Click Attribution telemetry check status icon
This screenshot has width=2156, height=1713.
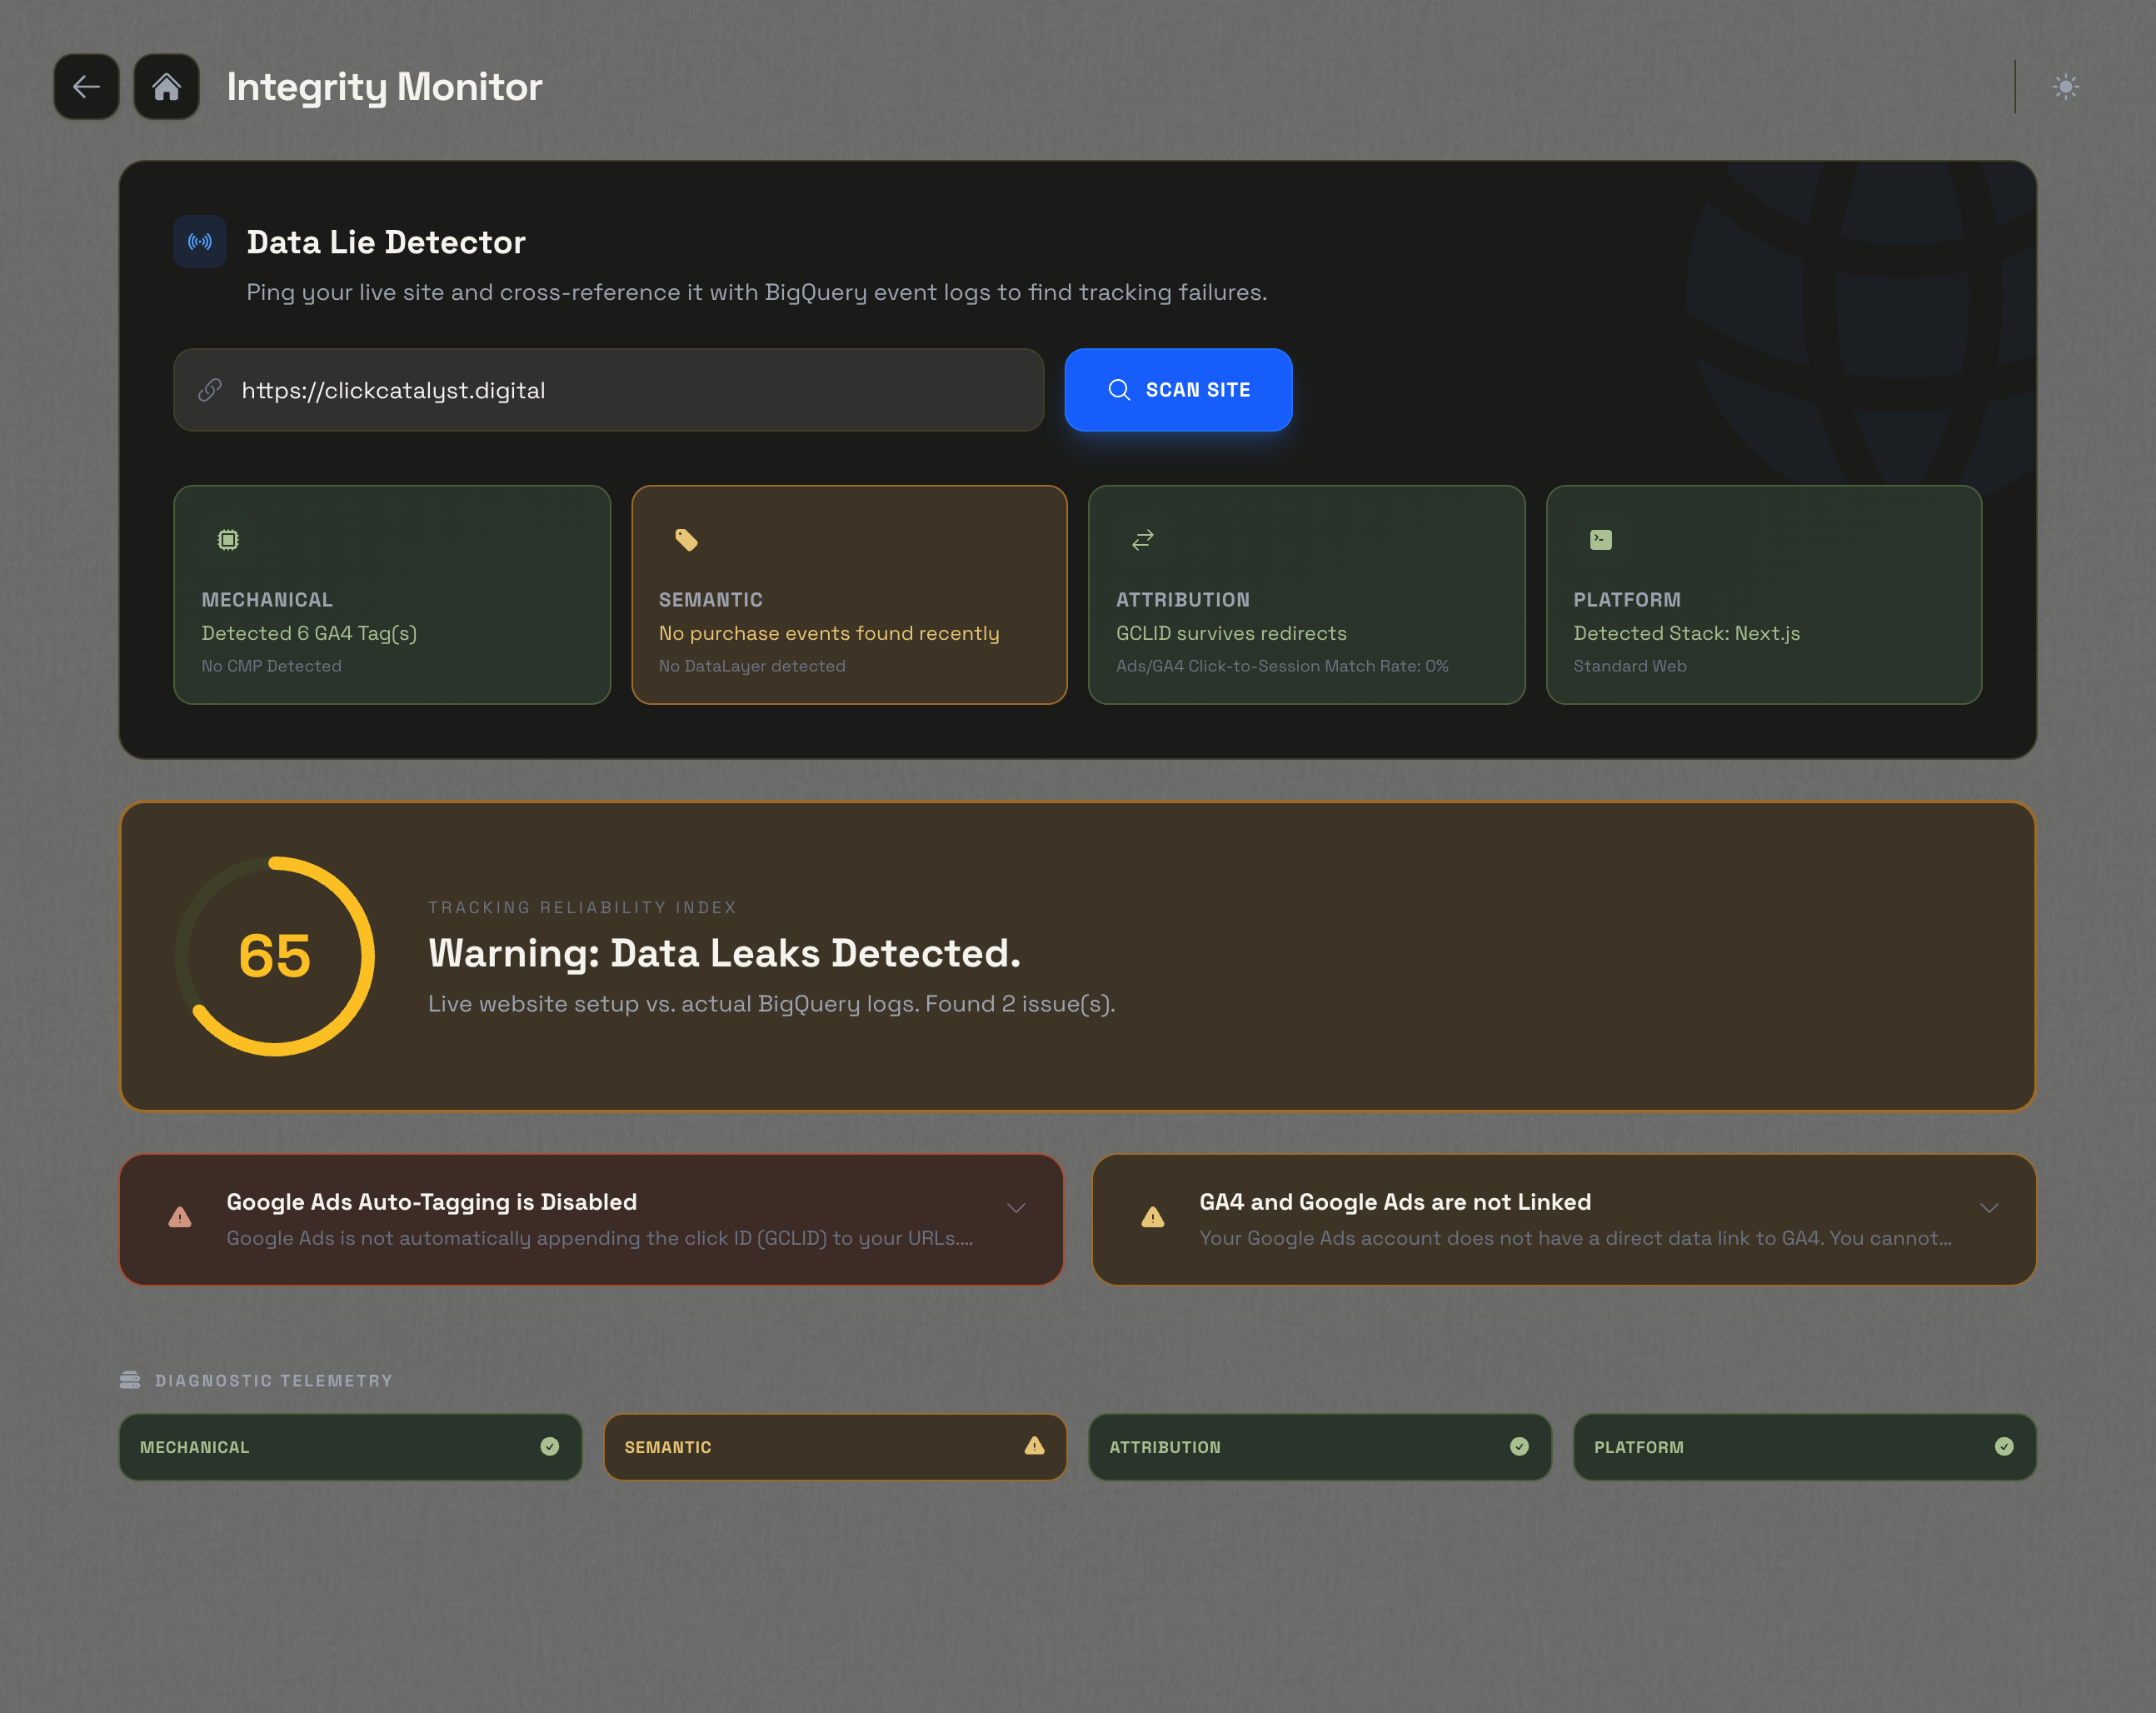pyautogui.click(x=1519, y=1446)
